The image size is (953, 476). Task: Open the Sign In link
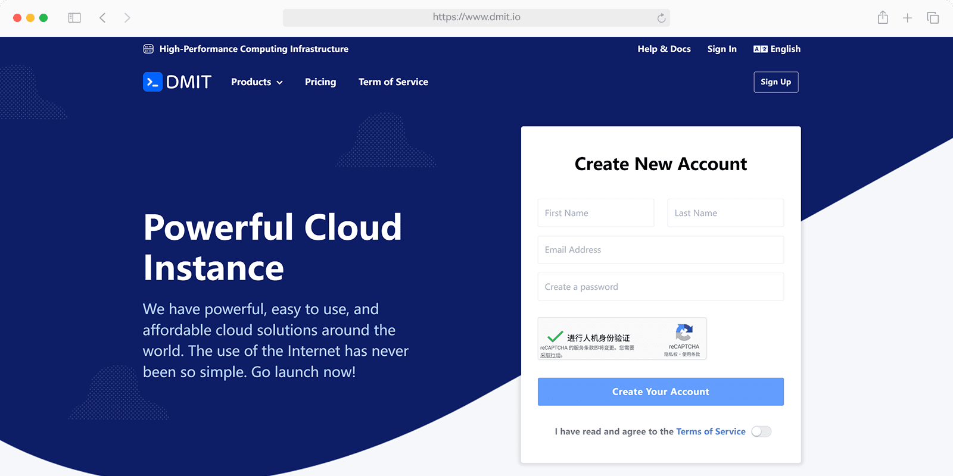click(x=722, y=49)
